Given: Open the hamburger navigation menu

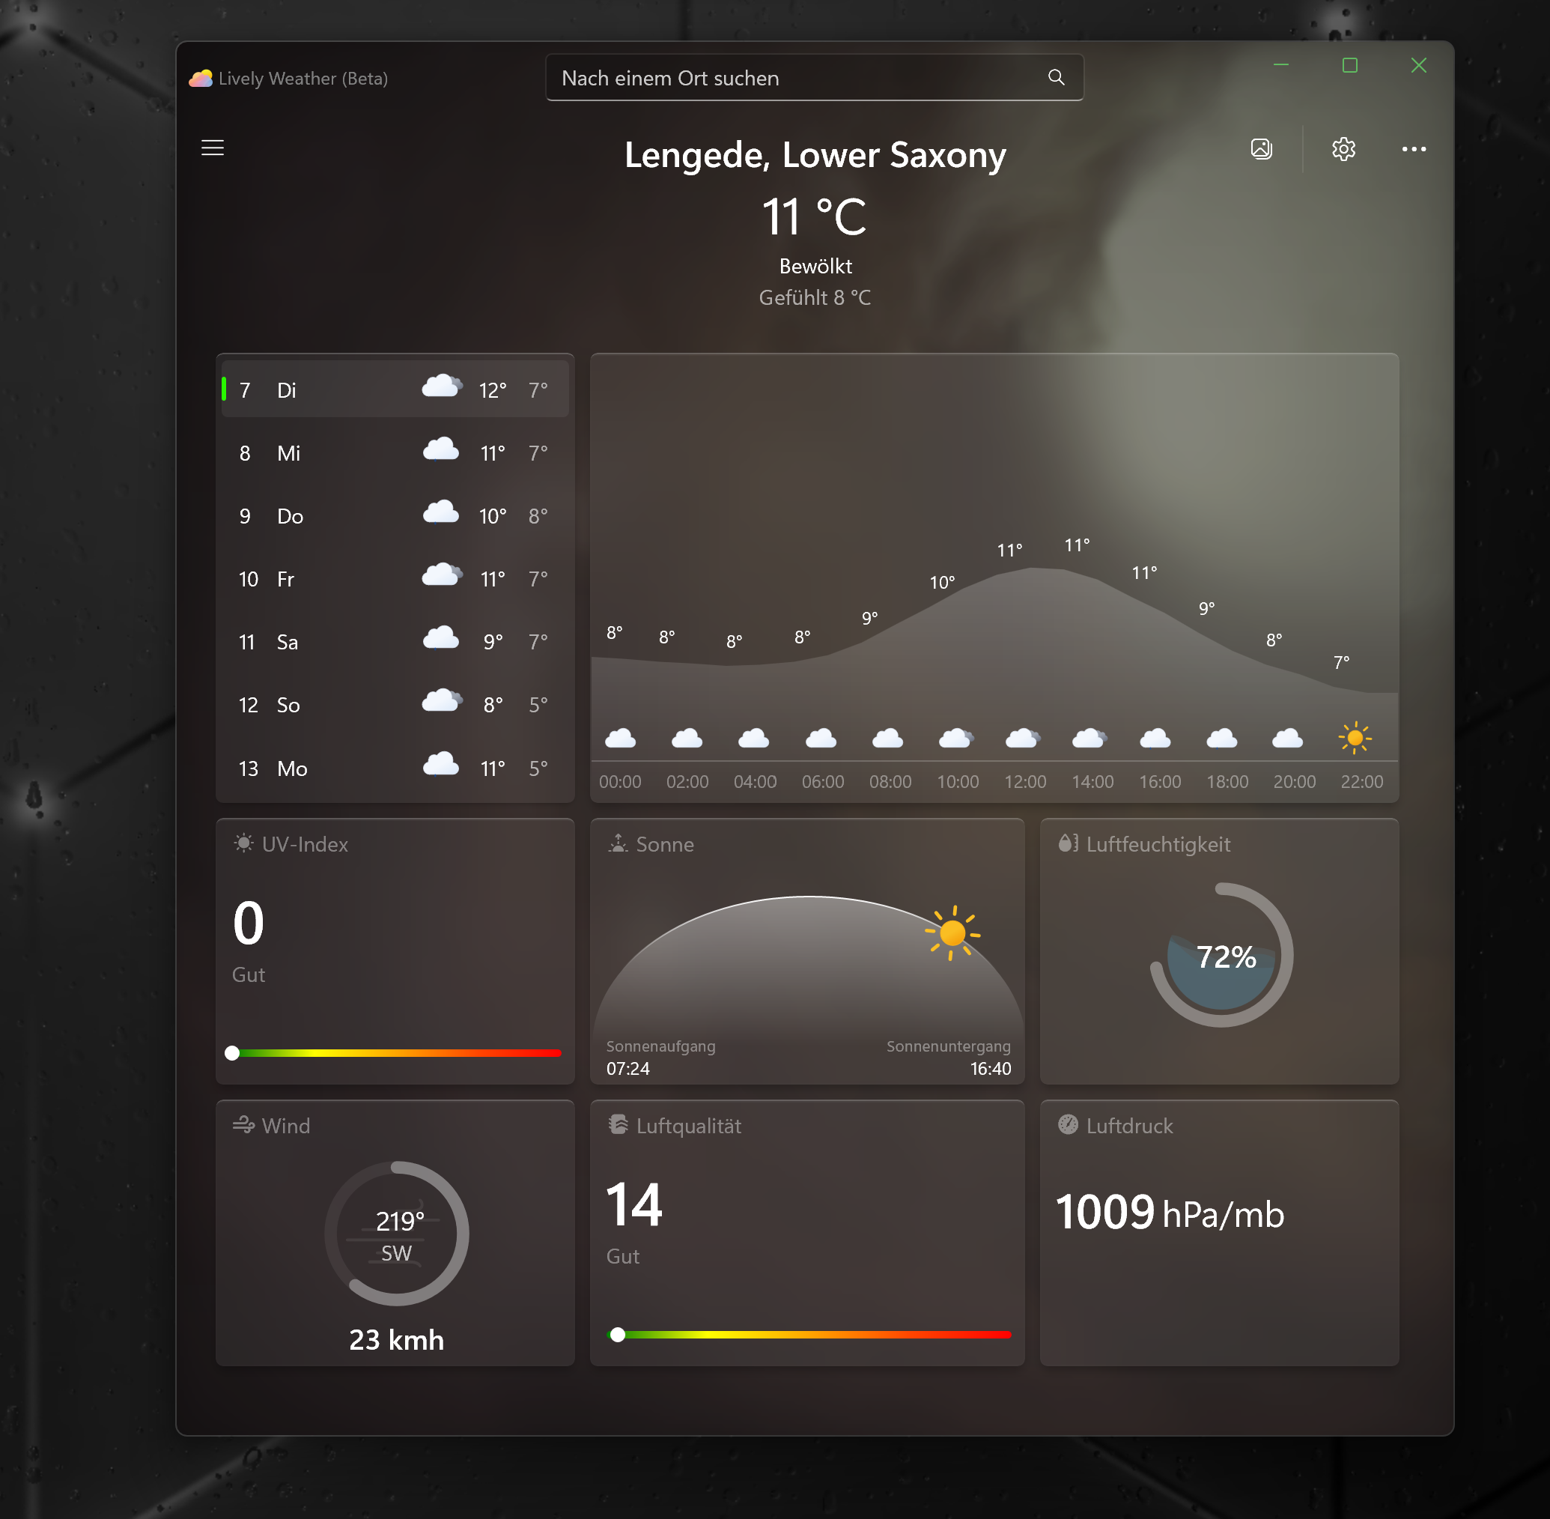Looking at the screenshot, I should click(x=211, y=148).
